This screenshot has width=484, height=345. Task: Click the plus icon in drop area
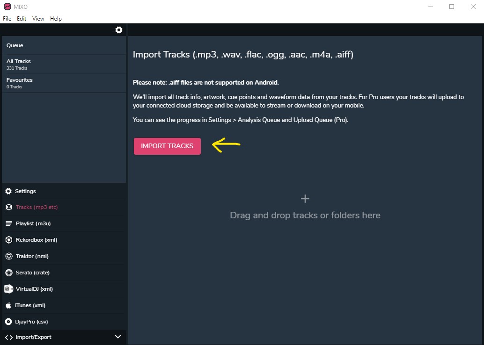point(305,199)
